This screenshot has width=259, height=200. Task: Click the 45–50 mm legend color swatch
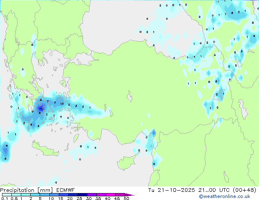120,195
